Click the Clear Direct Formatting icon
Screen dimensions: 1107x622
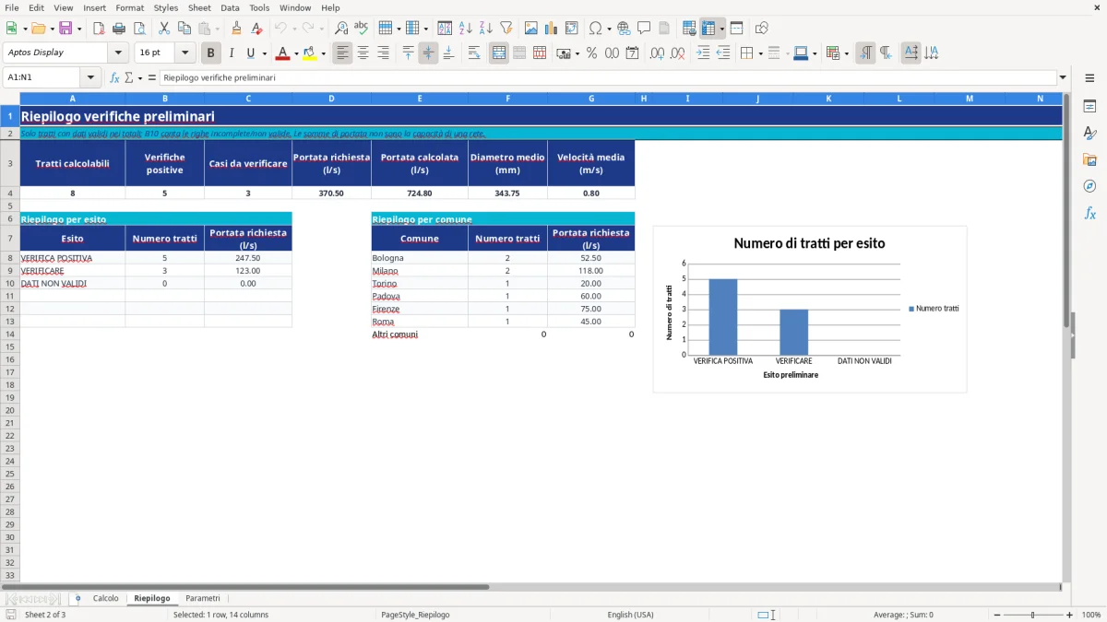point(257,29)
